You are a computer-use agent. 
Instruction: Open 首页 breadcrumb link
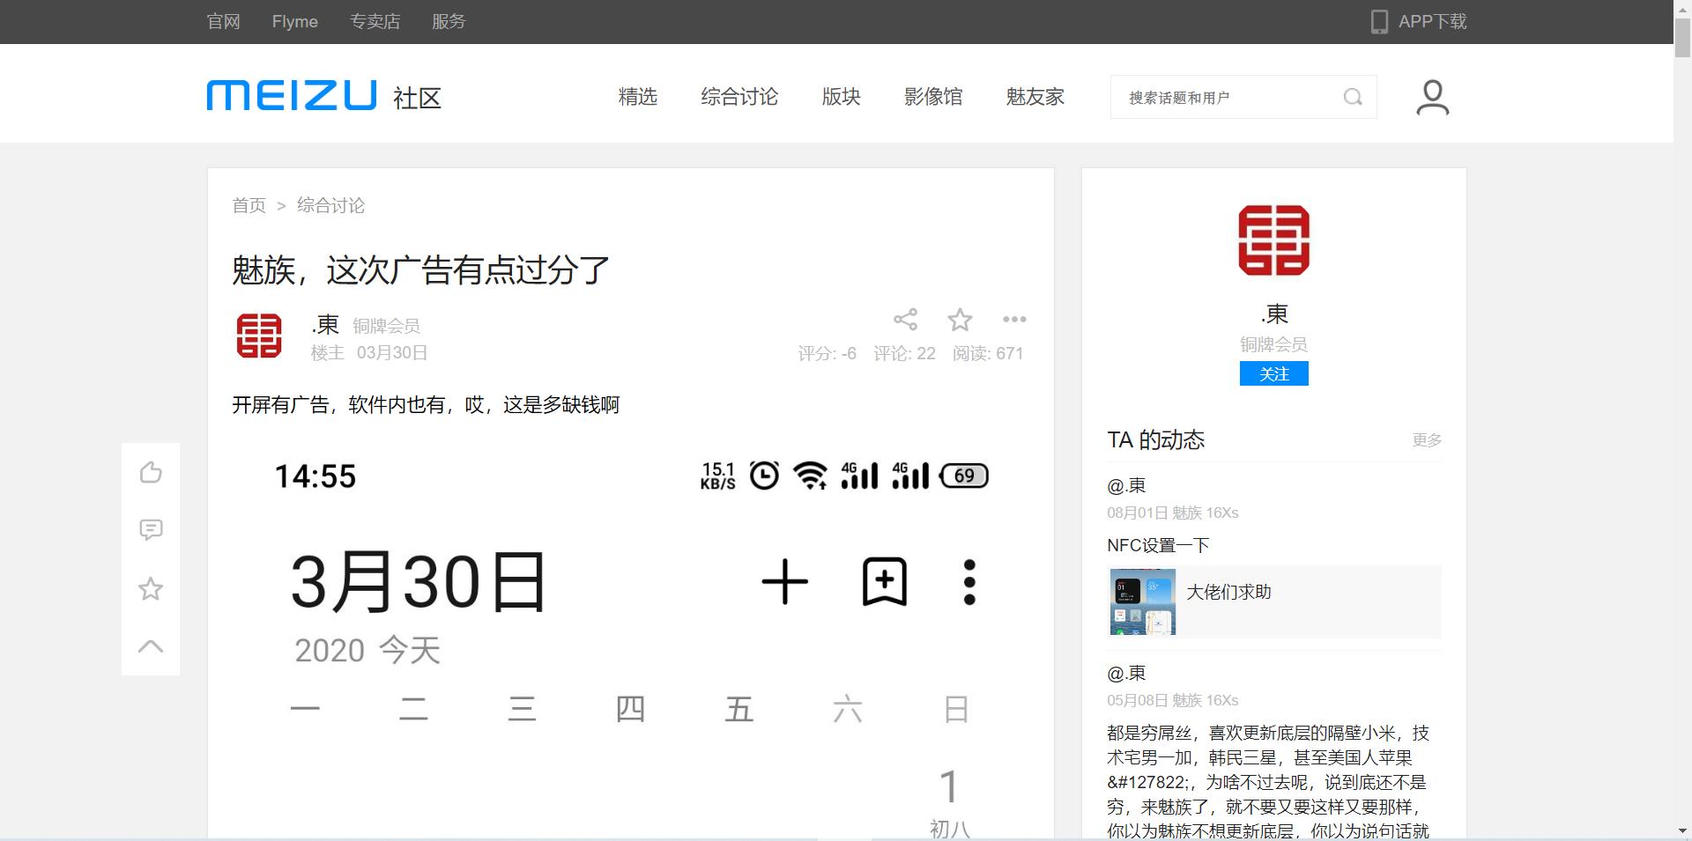click(249, 205)
